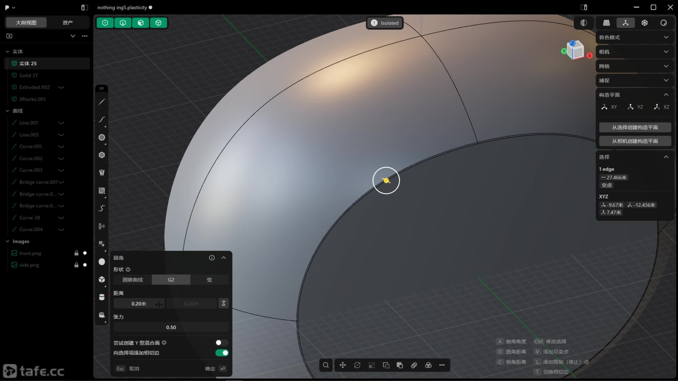The width and height of the screenshot is (678, 381).
Task: Select the 弦 shape option
Action: 209,280
